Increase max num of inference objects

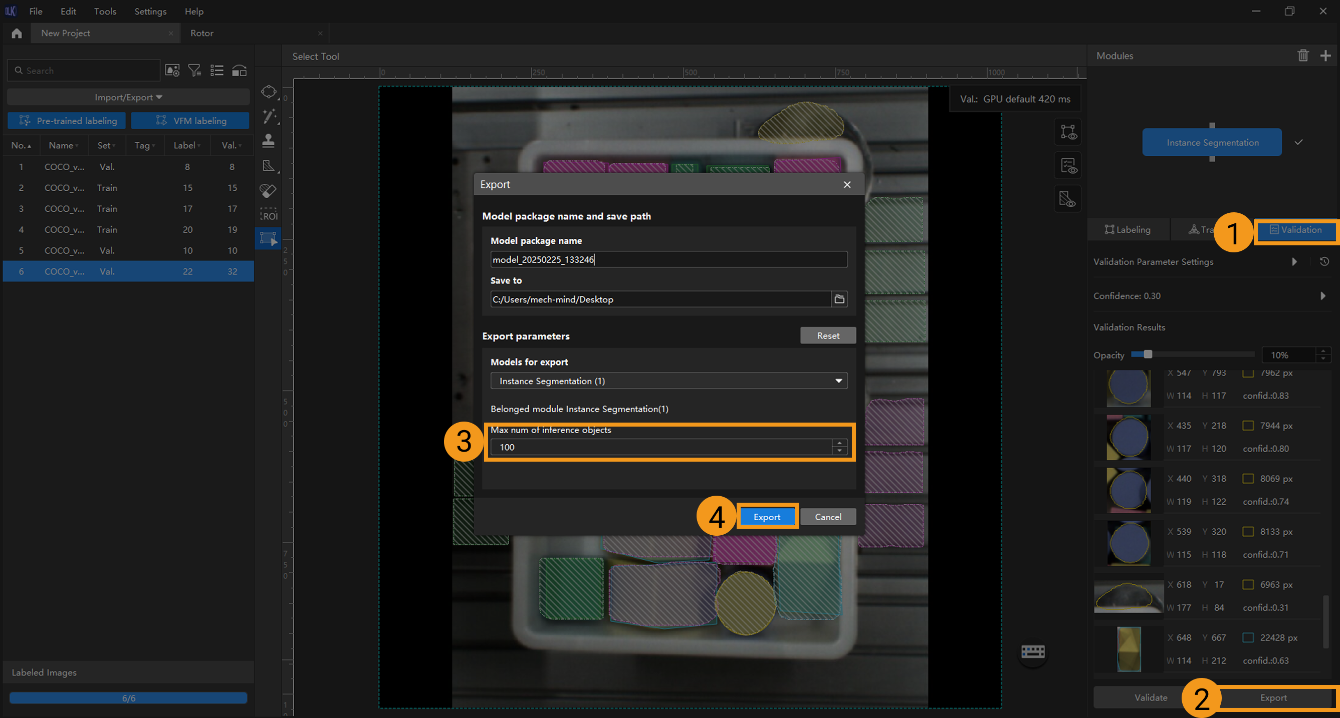[839, 444]
